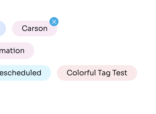This screenshot has width=156, height=114.
Task: Toggle the tag ending in 'escheduled'
Action: 25,73
